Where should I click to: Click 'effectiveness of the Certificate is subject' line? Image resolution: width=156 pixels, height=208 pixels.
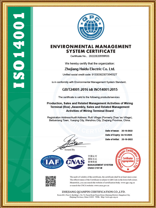pos(103,180)
